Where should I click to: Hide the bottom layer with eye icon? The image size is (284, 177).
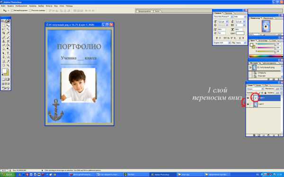point(248,104)
